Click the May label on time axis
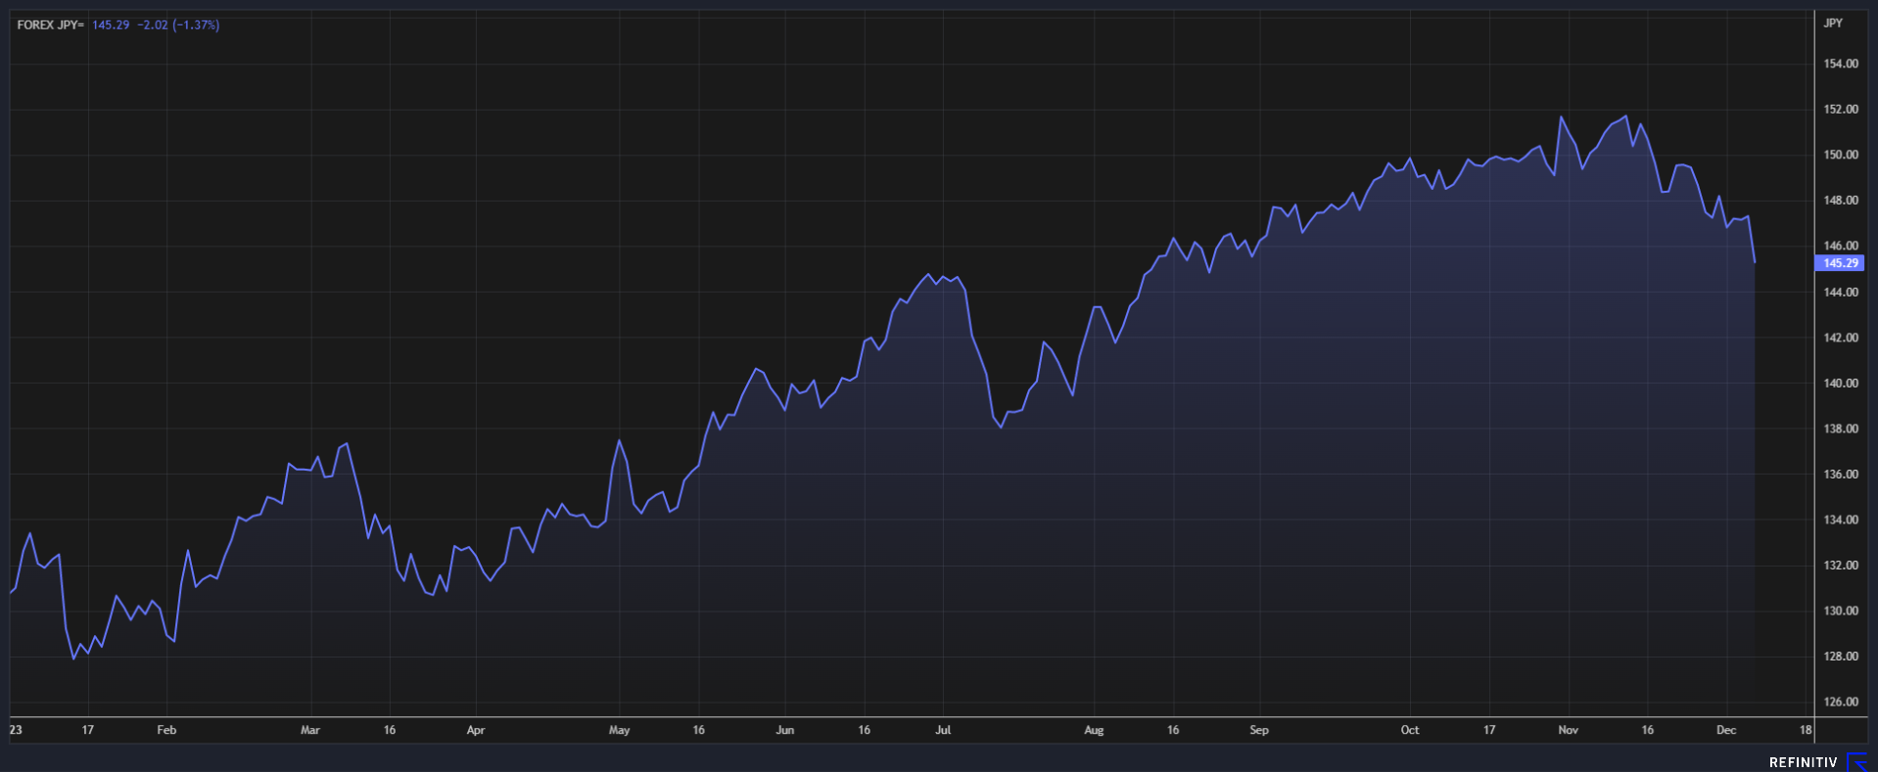 click(x=620, y=730)
